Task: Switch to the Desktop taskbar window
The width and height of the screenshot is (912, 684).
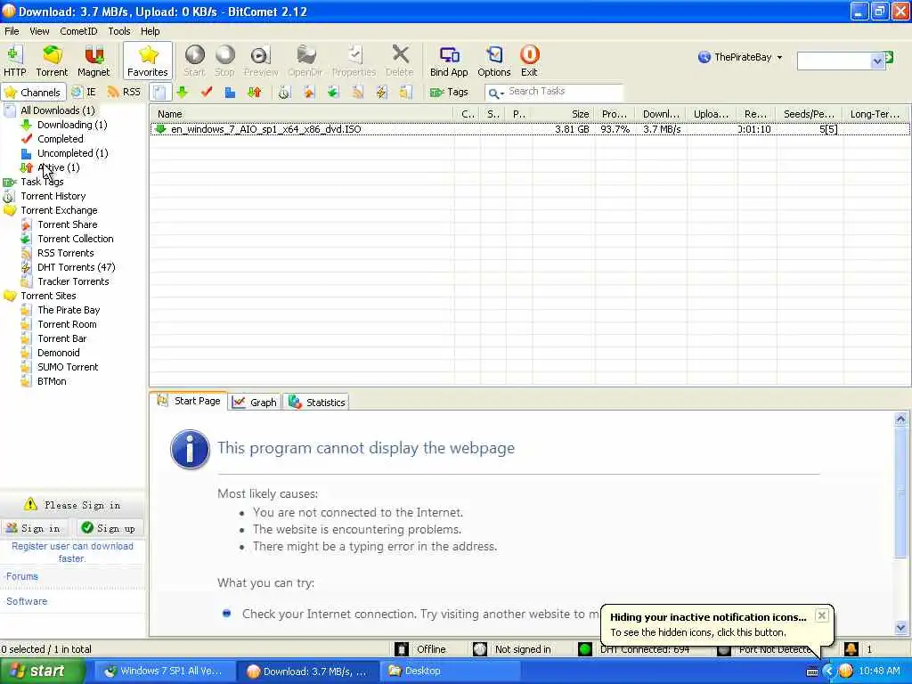Action: (x=450, y=672)
